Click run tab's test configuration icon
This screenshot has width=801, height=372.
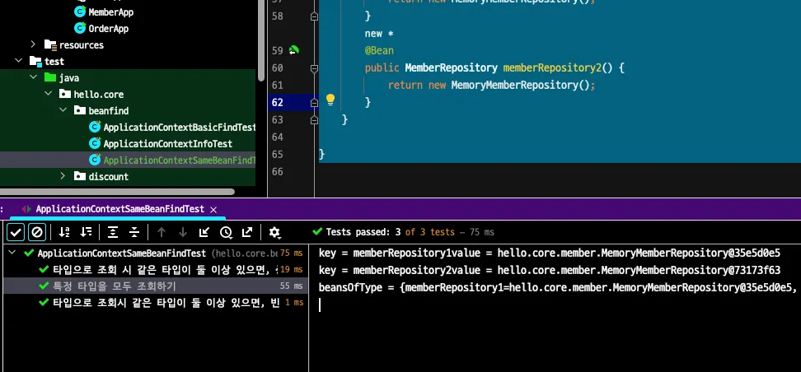point(26,209)
